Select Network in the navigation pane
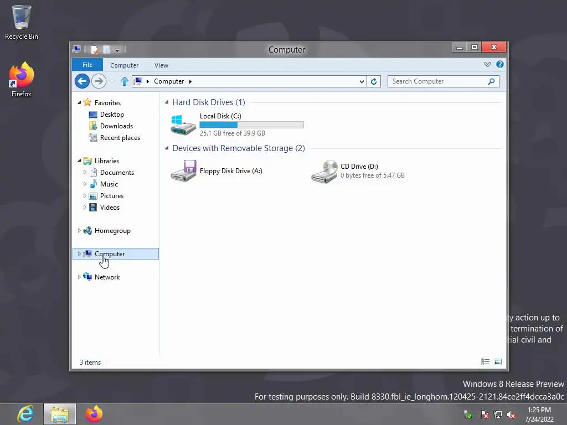567x425 pixels. 107,277
